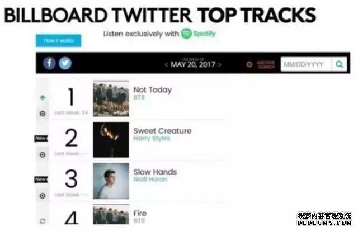The width and height of the screenshot is (358, 231).
Task: Open the Slow Hands cover thumbnail
Action: 111,181
